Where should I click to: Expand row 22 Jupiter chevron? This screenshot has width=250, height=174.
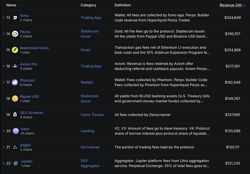[4, 163]
